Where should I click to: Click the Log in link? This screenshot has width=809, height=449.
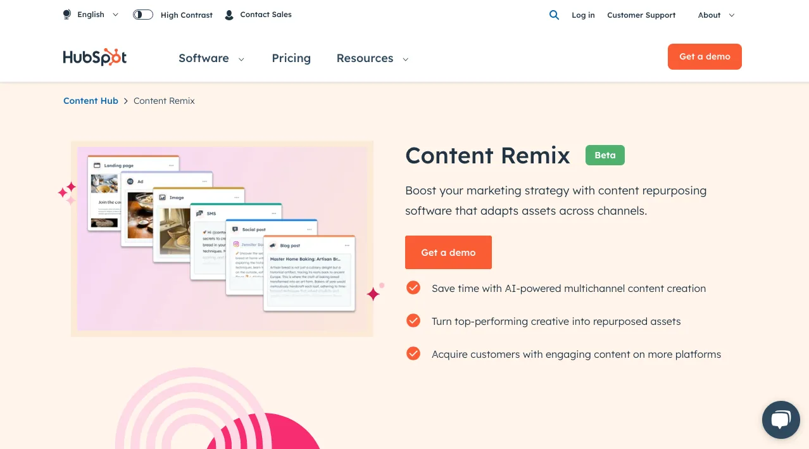(583, 15)
